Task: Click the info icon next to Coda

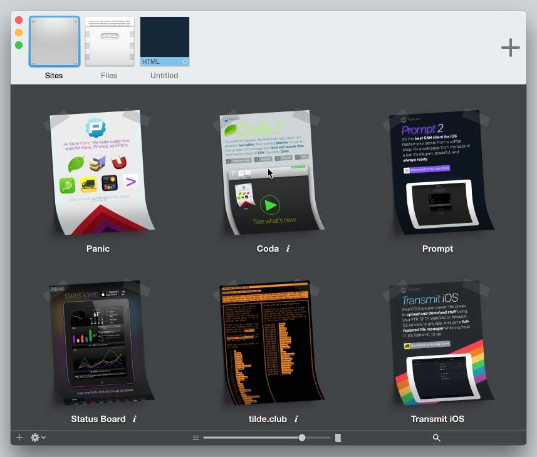Action: pyautogui.click(x=288, y=249)
